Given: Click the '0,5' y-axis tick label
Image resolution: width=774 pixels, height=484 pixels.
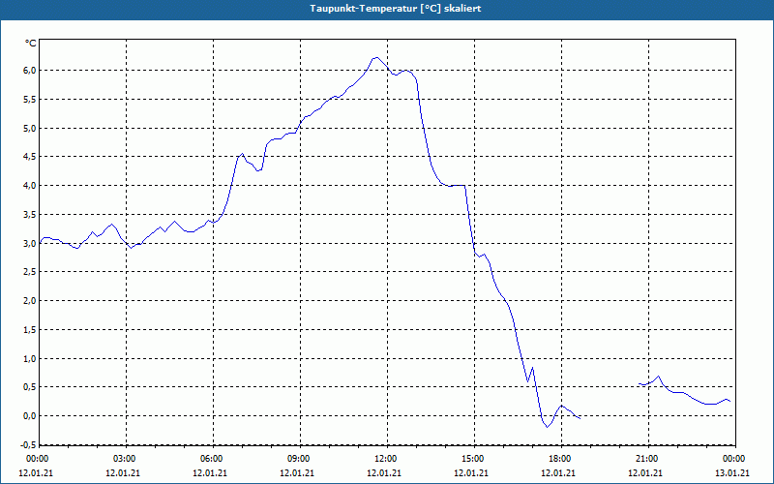Looking at the screenshot, I should pyautogui.click(x=30, y=386).
